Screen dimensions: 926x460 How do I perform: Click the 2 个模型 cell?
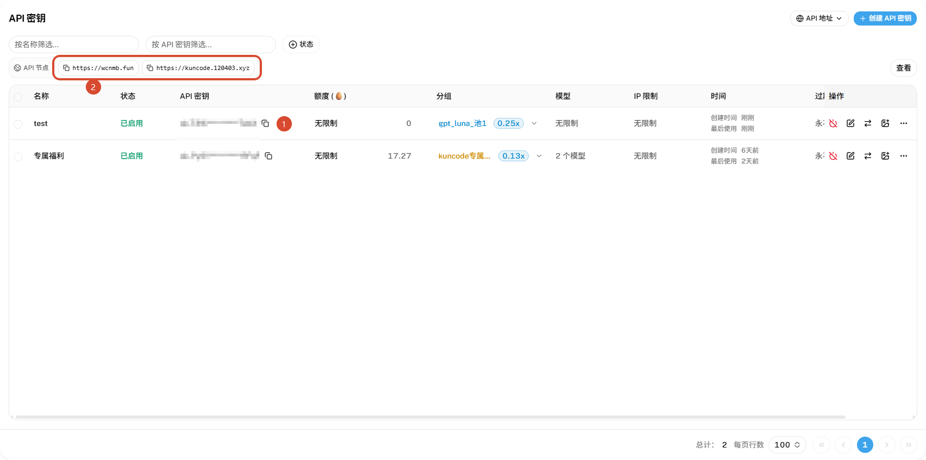pos(570,156)
